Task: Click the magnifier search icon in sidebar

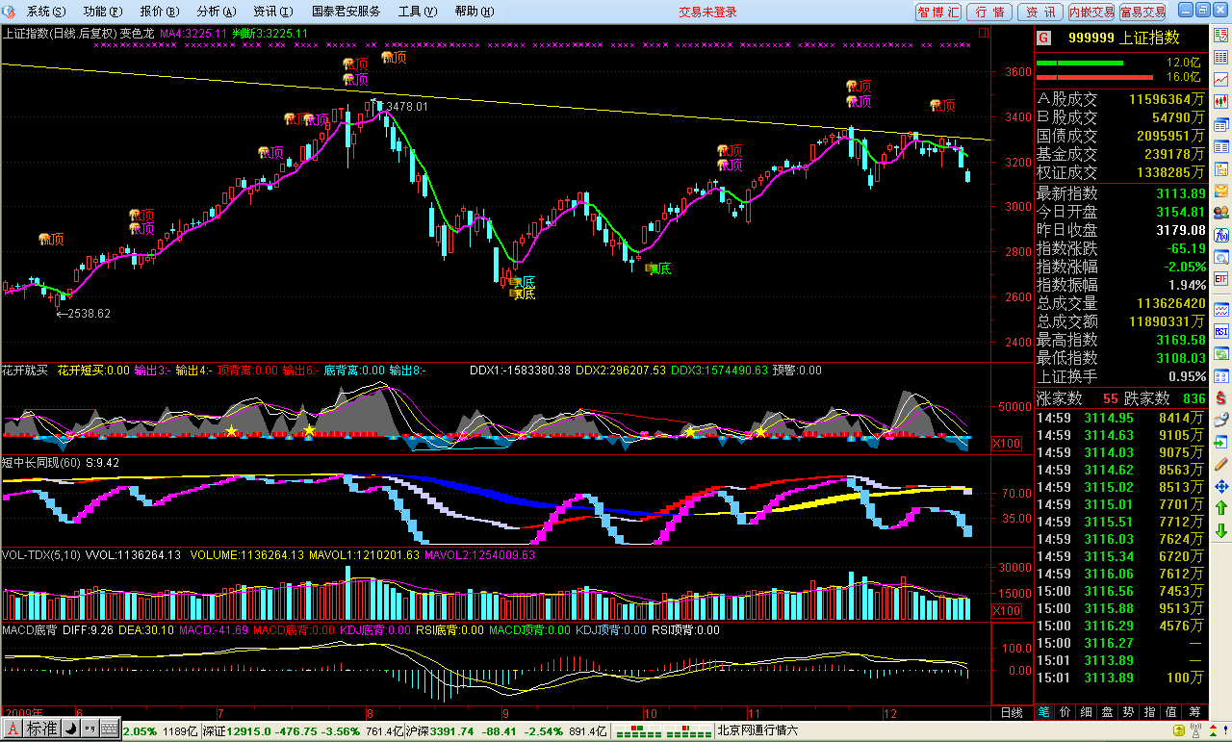Action: (x=1220, y=257)
